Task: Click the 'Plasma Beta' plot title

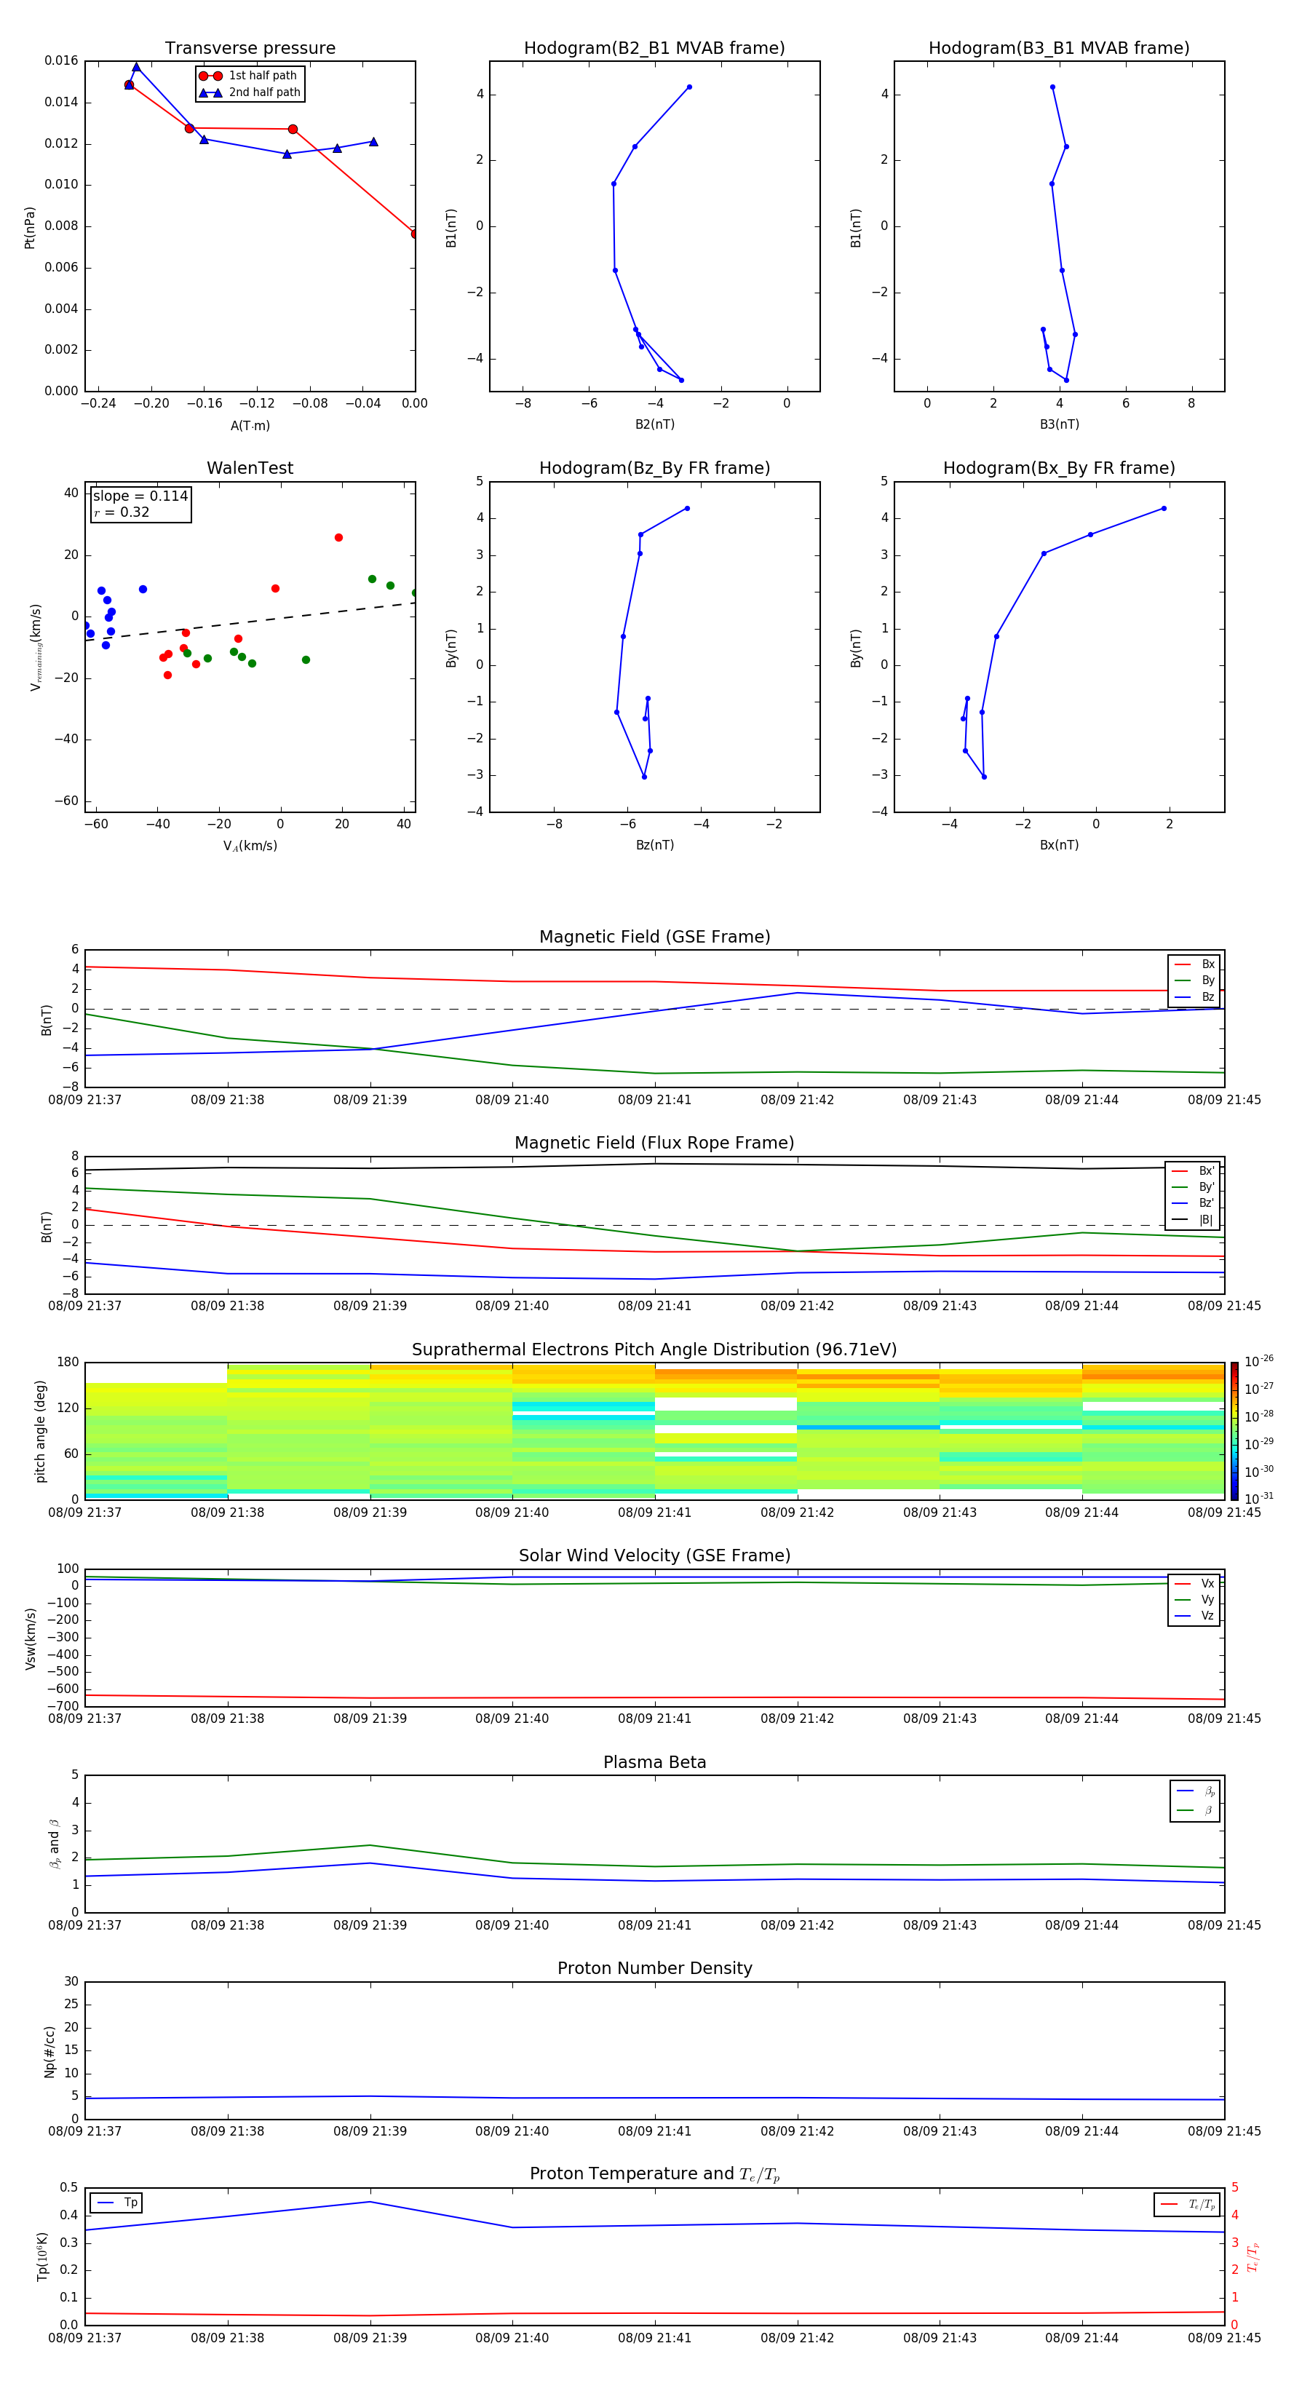Action: click(654, 1762)
